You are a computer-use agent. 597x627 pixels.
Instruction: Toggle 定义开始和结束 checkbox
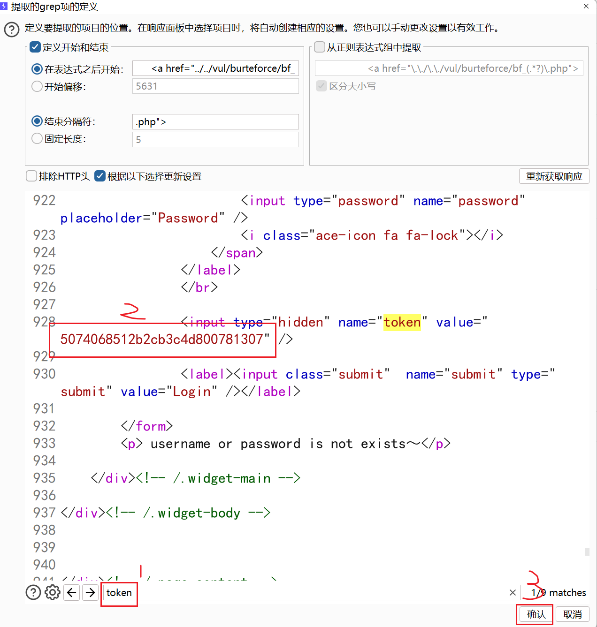(x=35, y=47)
